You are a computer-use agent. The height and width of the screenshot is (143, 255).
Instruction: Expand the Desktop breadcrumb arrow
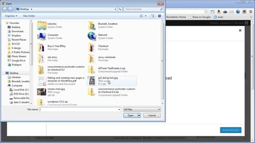31,9
